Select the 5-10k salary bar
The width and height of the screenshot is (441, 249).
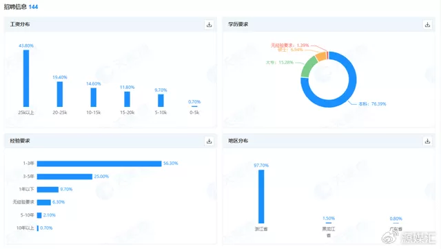(161, 101)
